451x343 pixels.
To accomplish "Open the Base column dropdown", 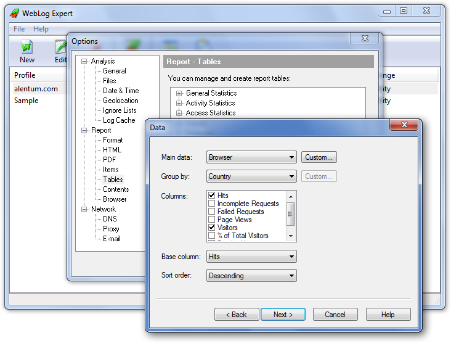I will [x=251, y=257].
